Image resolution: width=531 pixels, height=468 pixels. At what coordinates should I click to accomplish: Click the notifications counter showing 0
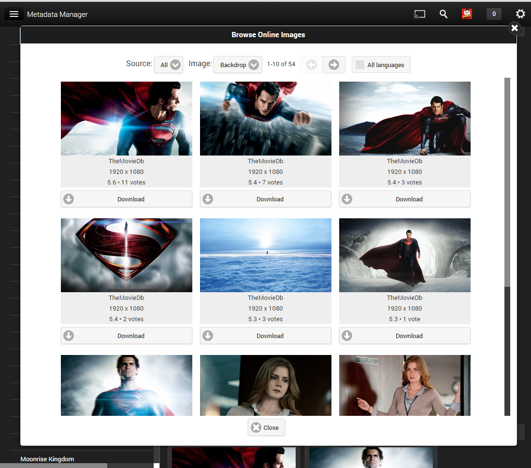tap(494, 14)
